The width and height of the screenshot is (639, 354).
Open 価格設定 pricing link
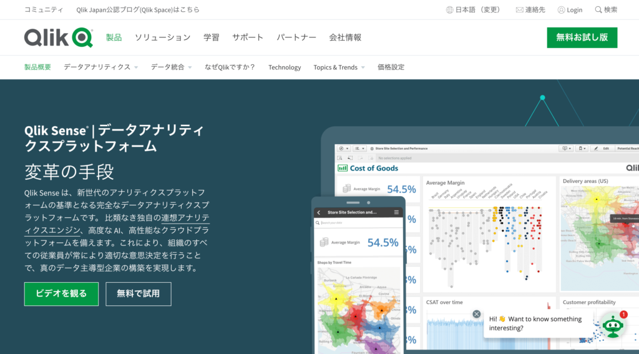coord(391,67)
